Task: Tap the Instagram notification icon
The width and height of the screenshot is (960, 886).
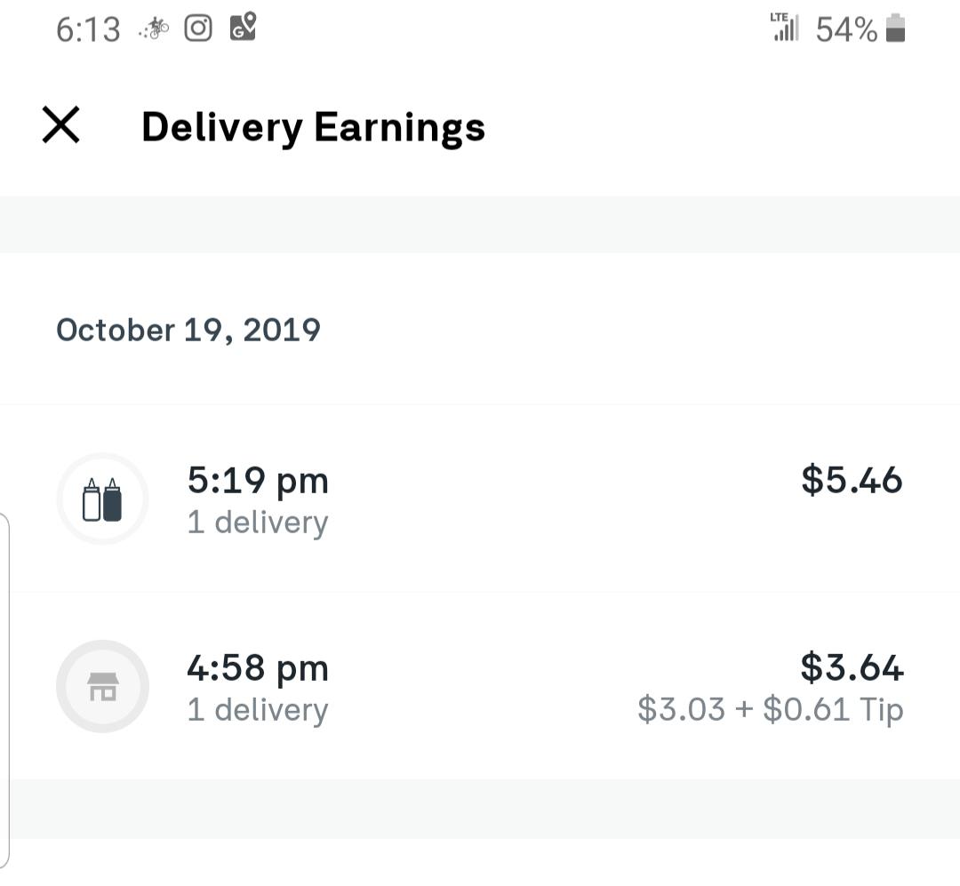Action: (x=198, y=28)
